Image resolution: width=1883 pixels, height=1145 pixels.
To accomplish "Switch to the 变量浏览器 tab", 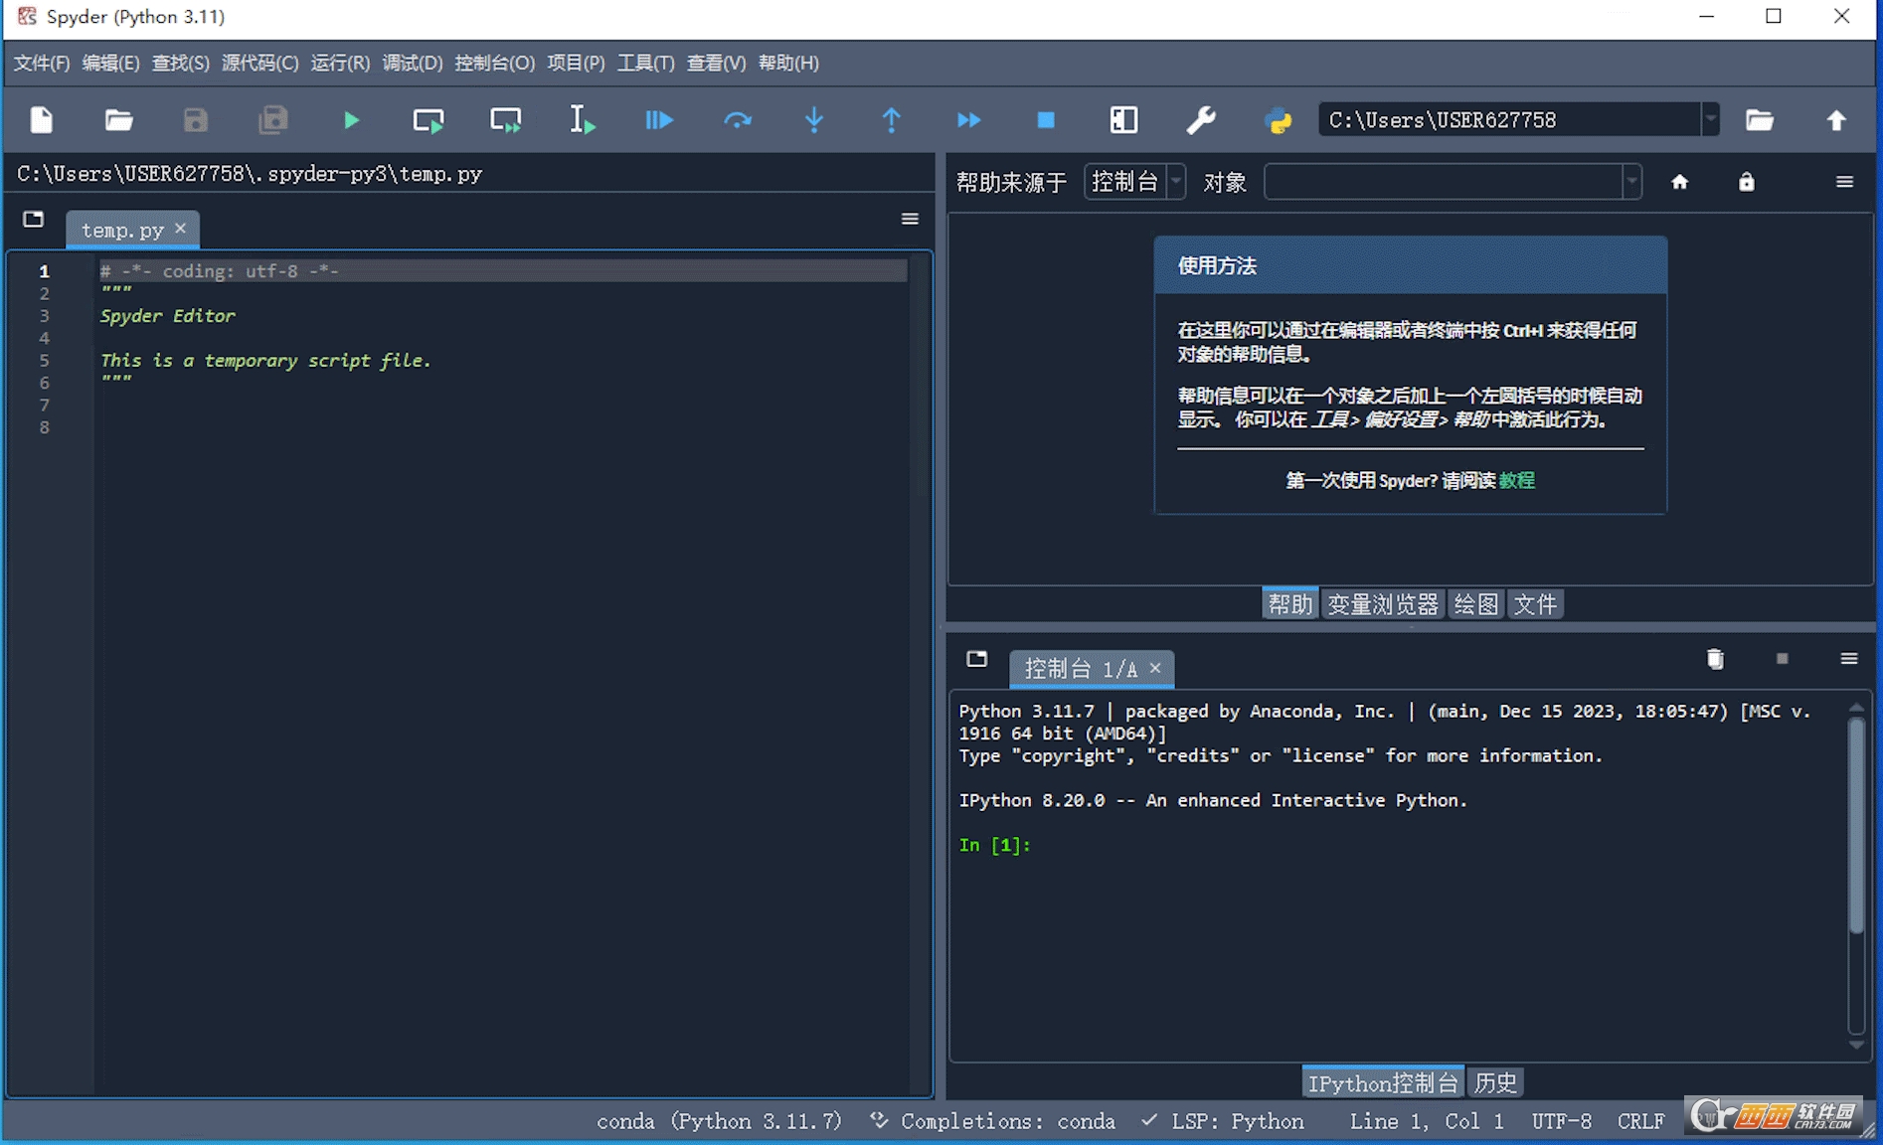I will [x=1383, y=604].
